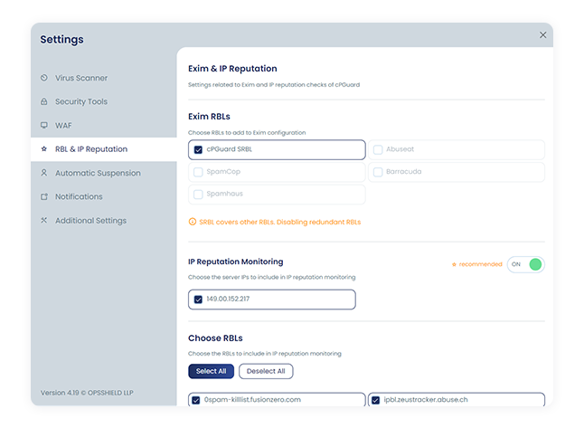Click the RBL & IP Reputation star icon

[44, 149]
